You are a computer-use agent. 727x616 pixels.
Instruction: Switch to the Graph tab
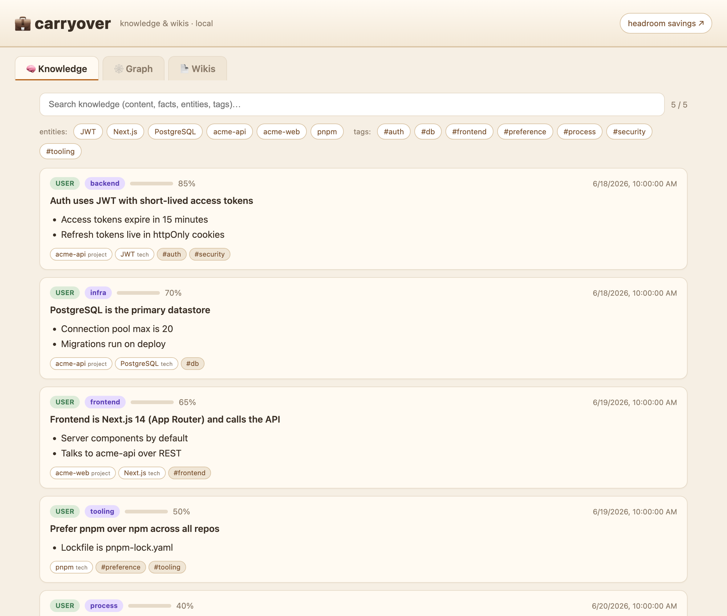[133, 68]
